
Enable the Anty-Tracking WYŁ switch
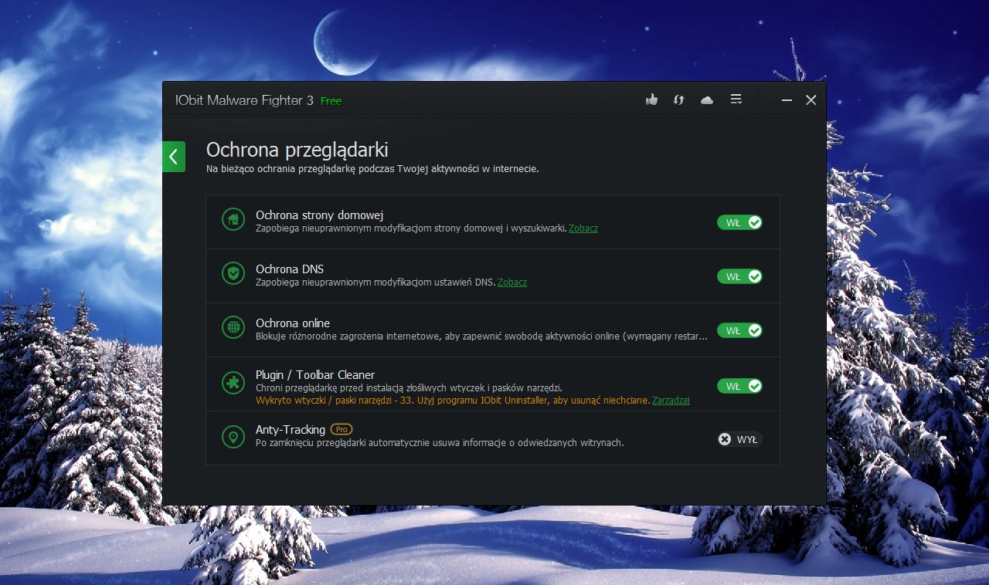click(x=739, y=439)
